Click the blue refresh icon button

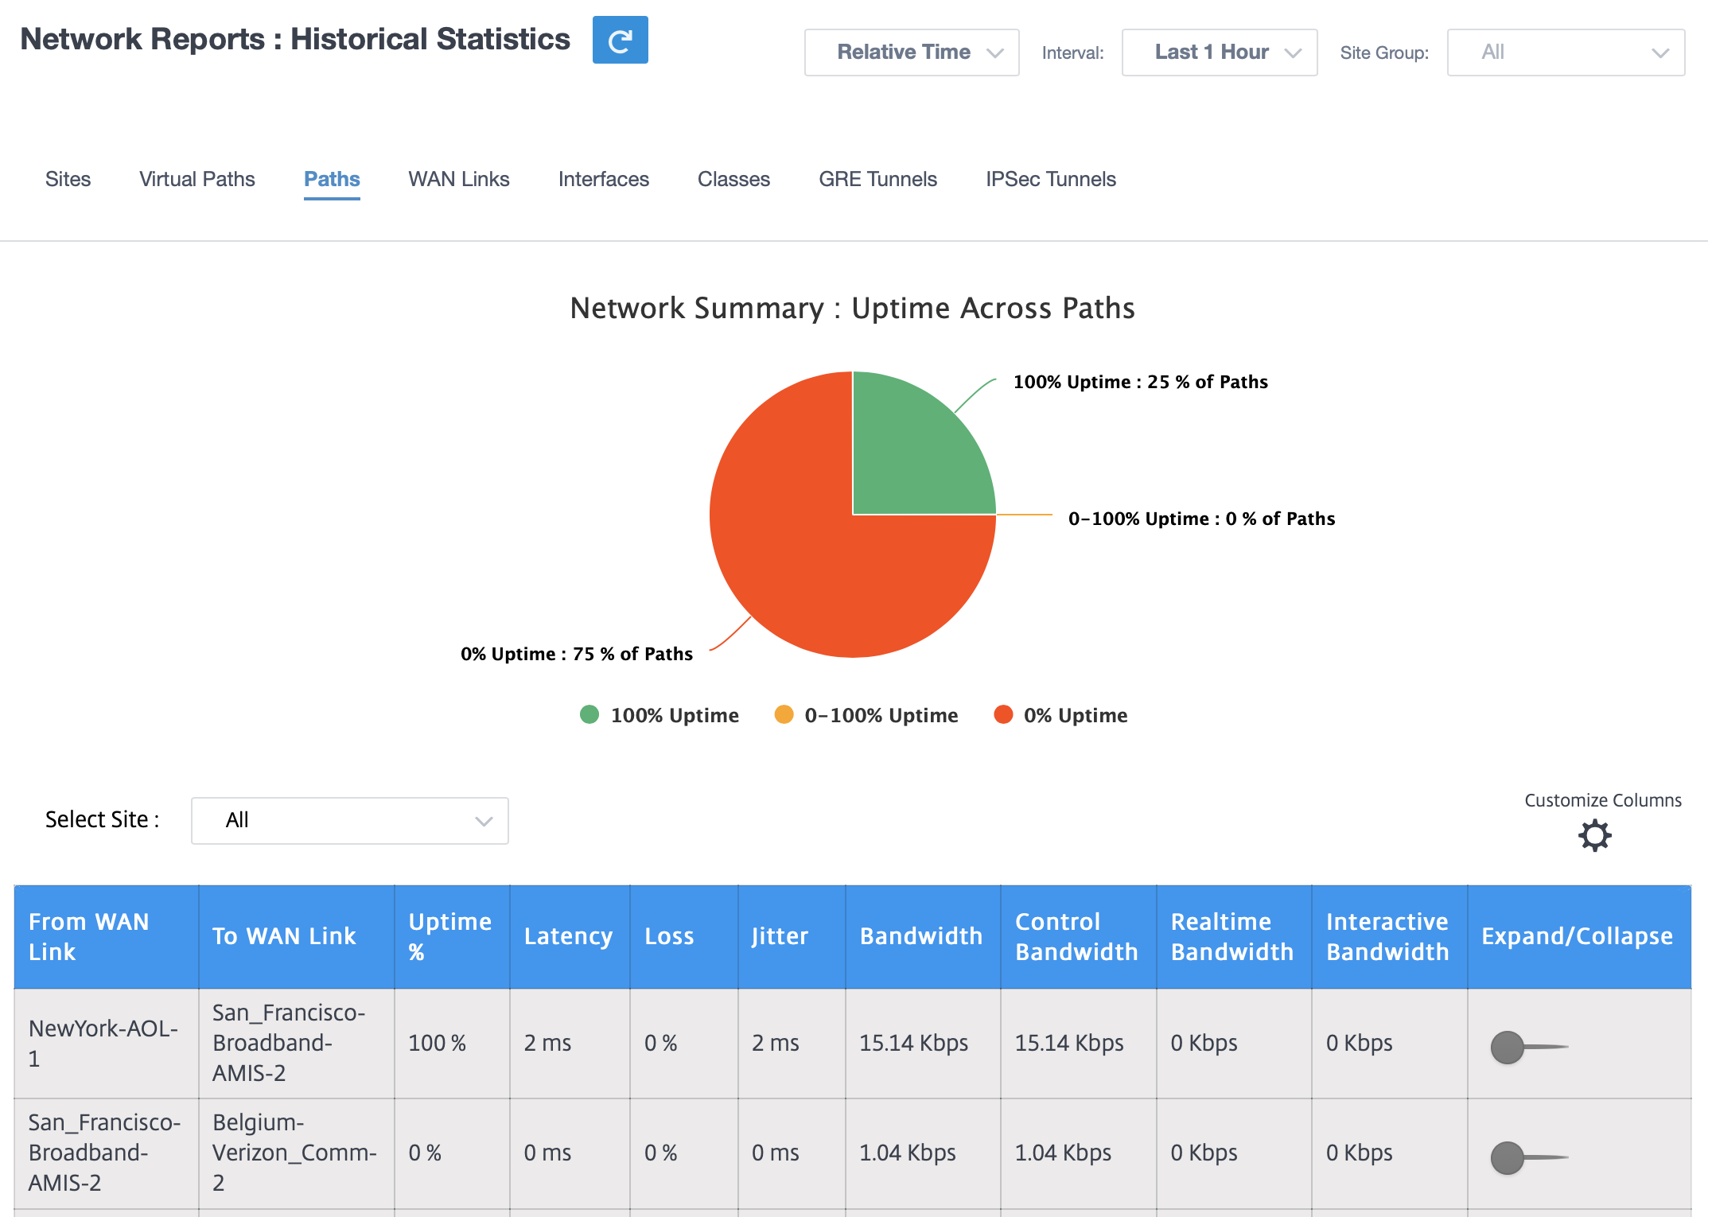(620, 40)
